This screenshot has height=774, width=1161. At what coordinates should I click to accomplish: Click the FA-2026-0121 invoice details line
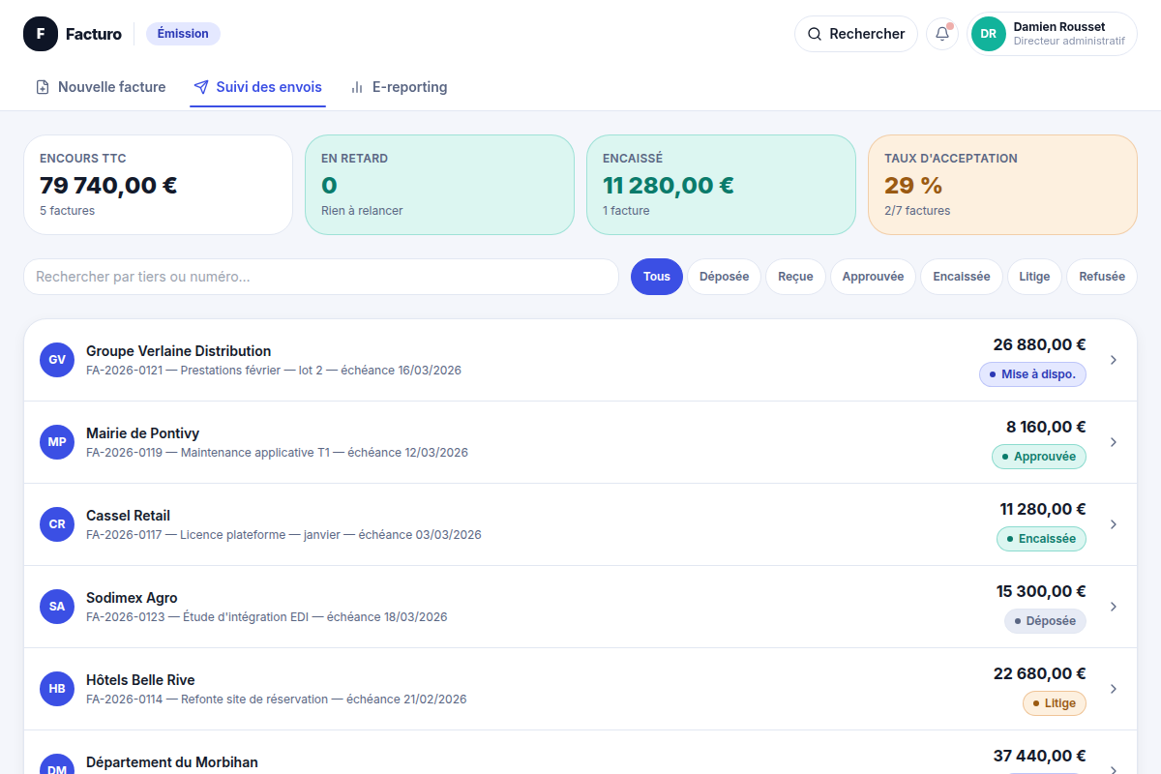coord(274,371)
